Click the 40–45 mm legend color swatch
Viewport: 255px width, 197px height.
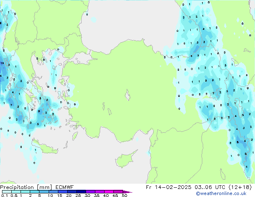(109, 192)
